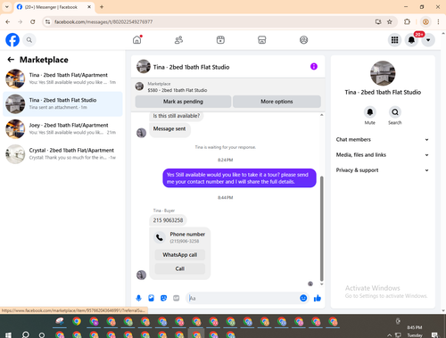This screenshot has height=338, width=446.
Task: Open the Friends icon in top navigation
Action: click(x=178, y=40)
